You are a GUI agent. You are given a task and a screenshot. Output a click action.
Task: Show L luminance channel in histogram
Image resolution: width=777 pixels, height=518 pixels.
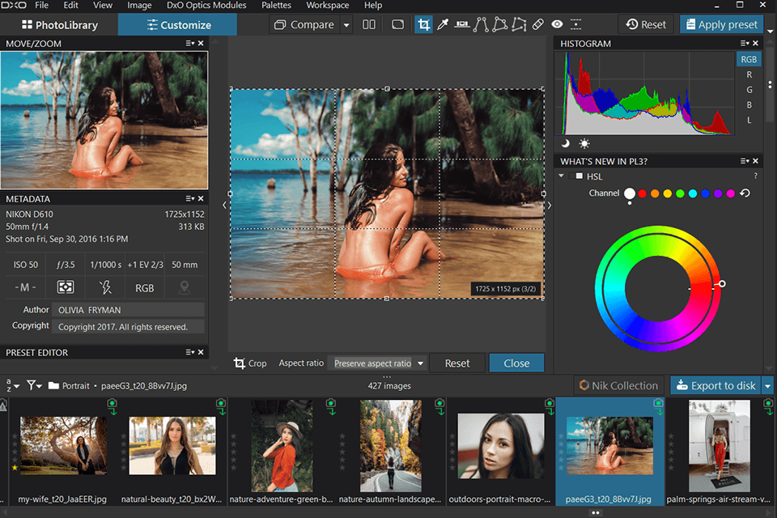749,121
